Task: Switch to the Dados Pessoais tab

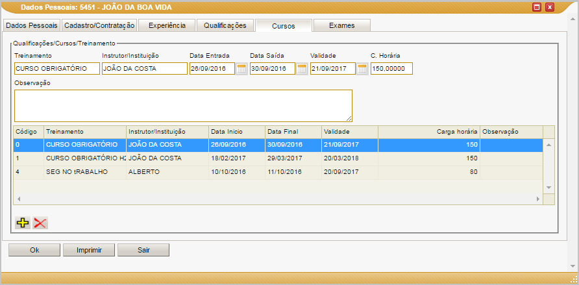Action: coord(32,25)
